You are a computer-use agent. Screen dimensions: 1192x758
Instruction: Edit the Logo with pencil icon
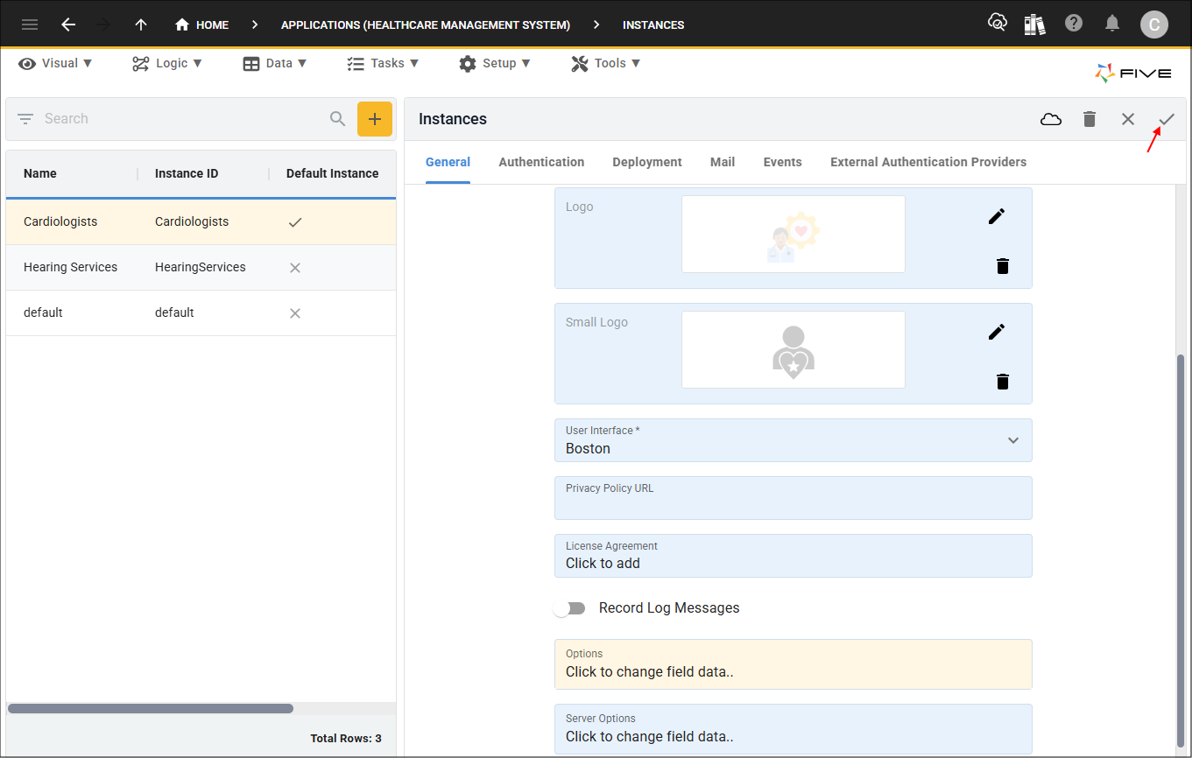pyautogui.click(x=997, y=216)
